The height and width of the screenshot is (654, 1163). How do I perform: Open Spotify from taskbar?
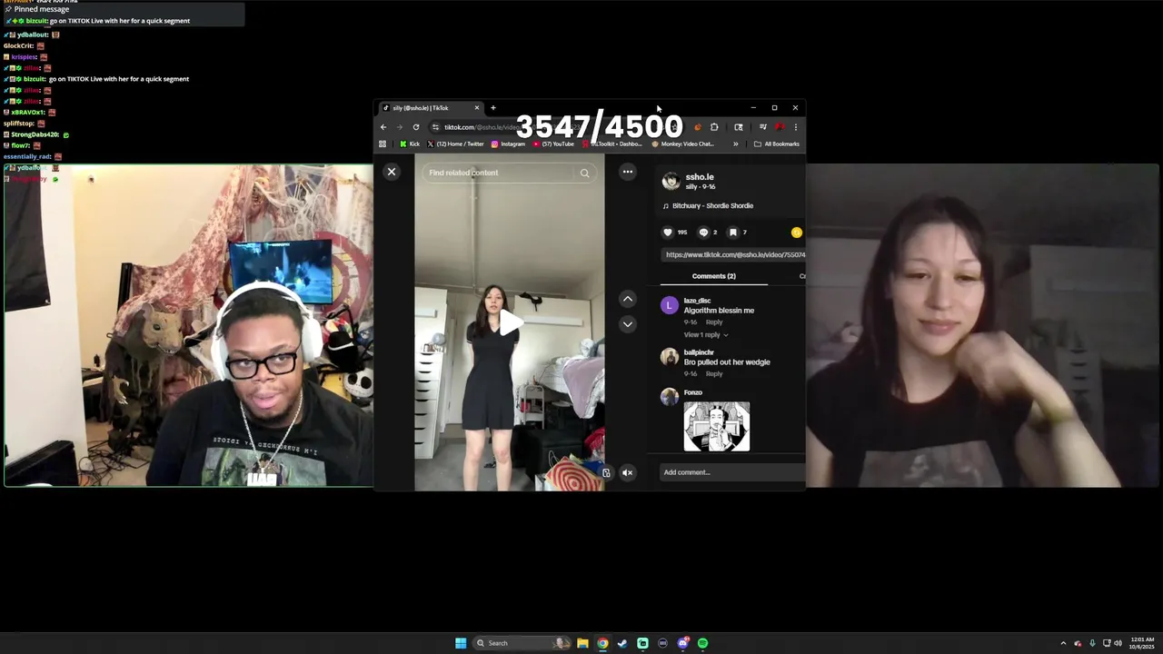pos(702,643)
